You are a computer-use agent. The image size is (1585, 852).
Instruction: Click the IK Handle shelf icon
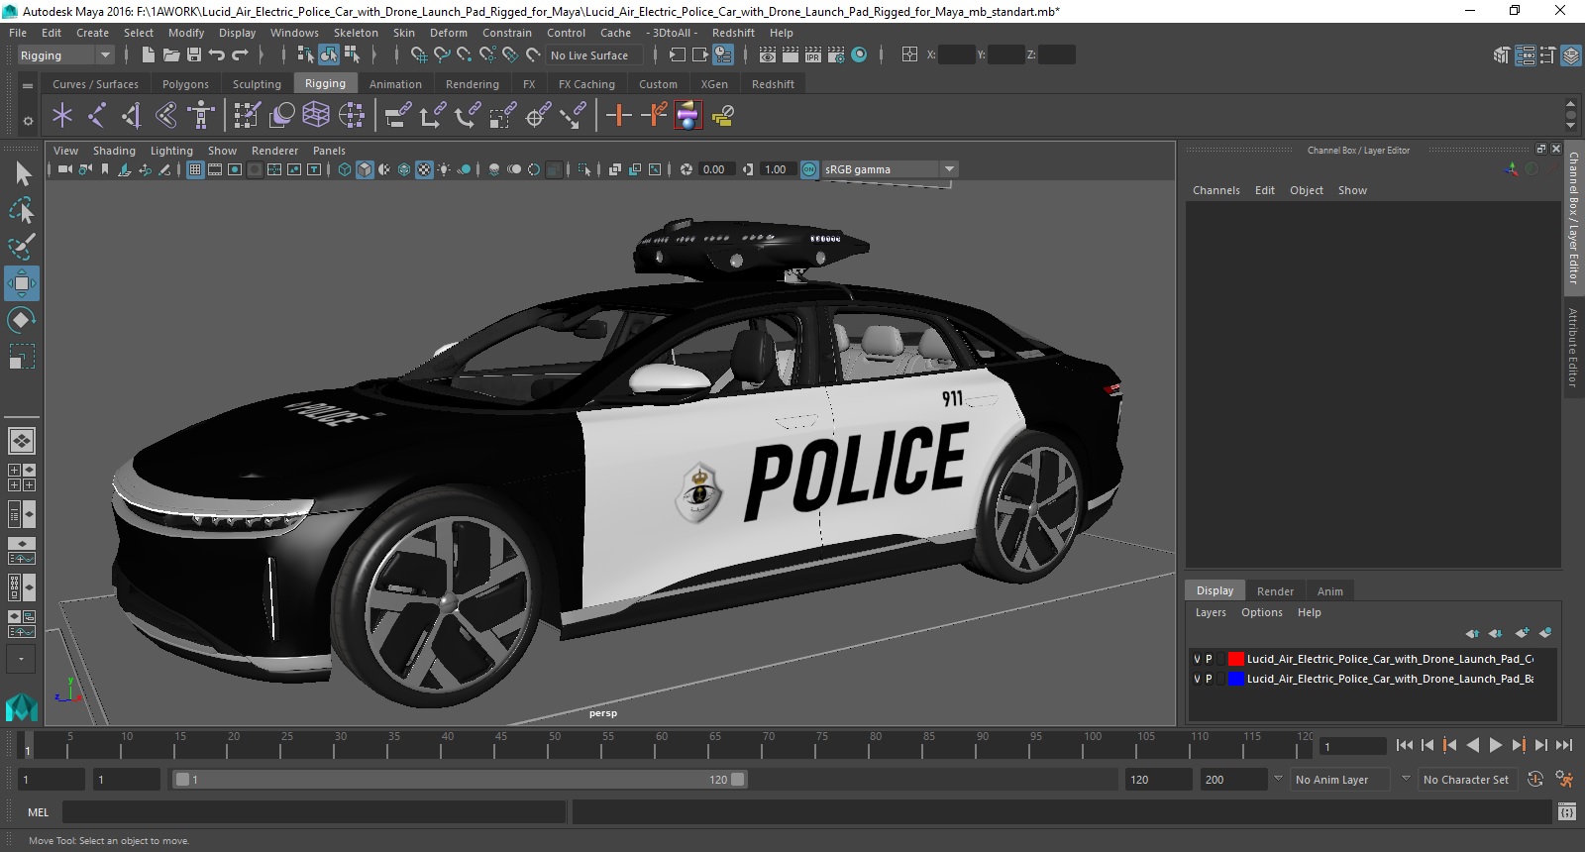(x=131, y=116)
